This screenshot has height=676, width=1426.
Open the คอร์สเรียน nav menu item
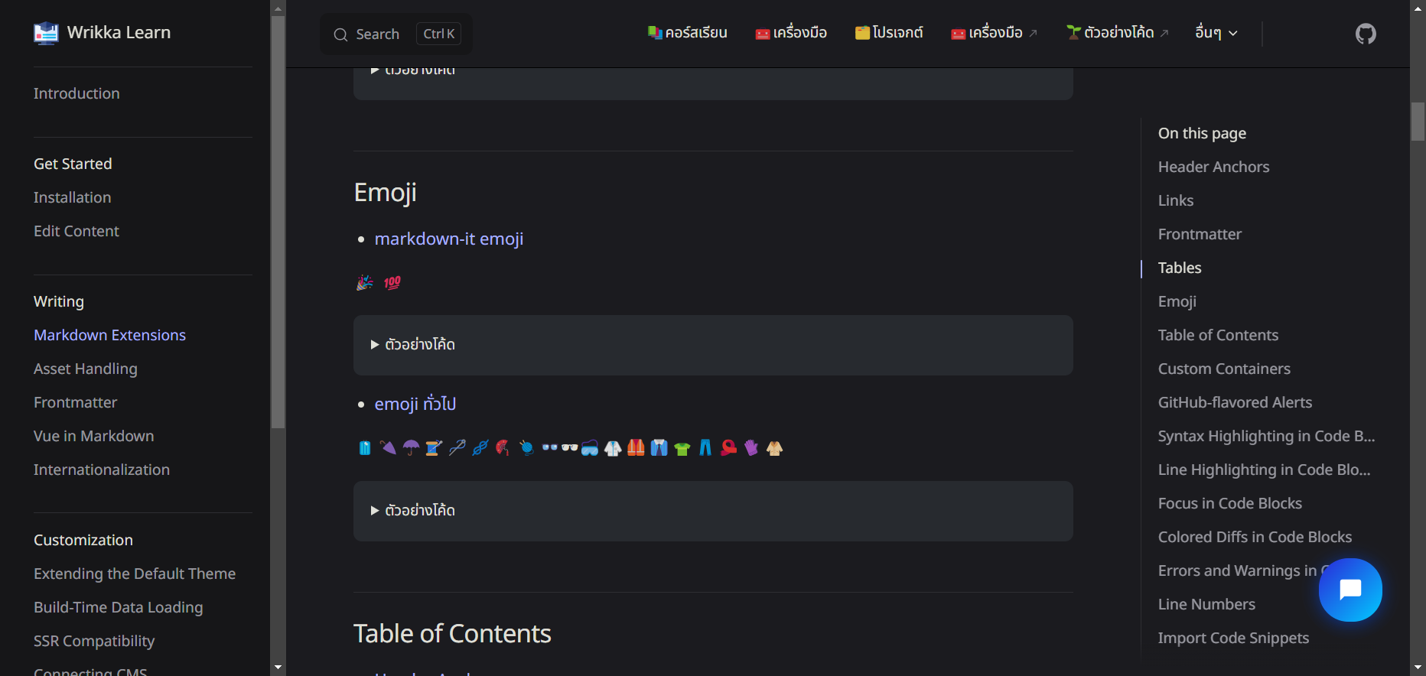(x=687, y=33)
